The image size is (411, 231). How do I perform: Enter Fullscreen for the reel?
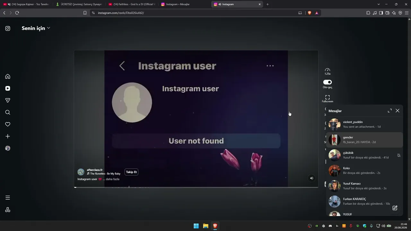point(327,99)
